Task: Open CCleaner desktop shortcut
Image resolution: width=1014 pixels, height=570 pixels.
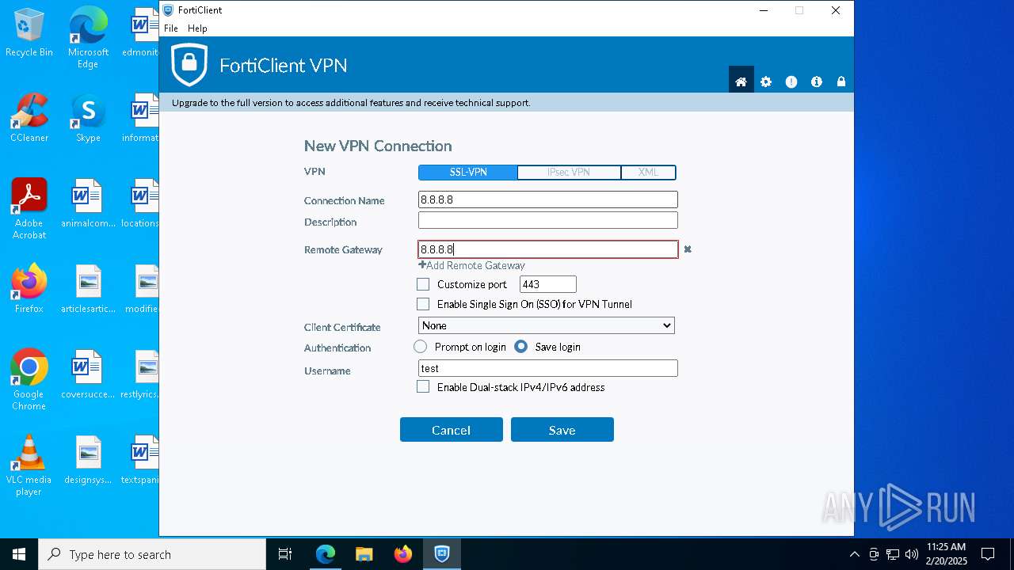Action: pyautogui.click(x=29, y=118)
